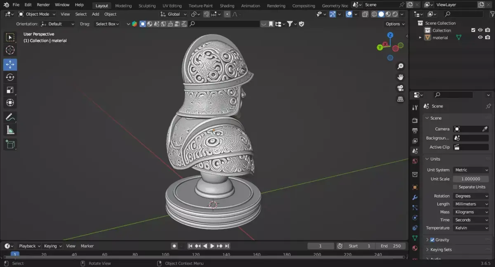Screen dimensions: 495x267
Task: Collapse the Units panel
Action: point(427,159)
